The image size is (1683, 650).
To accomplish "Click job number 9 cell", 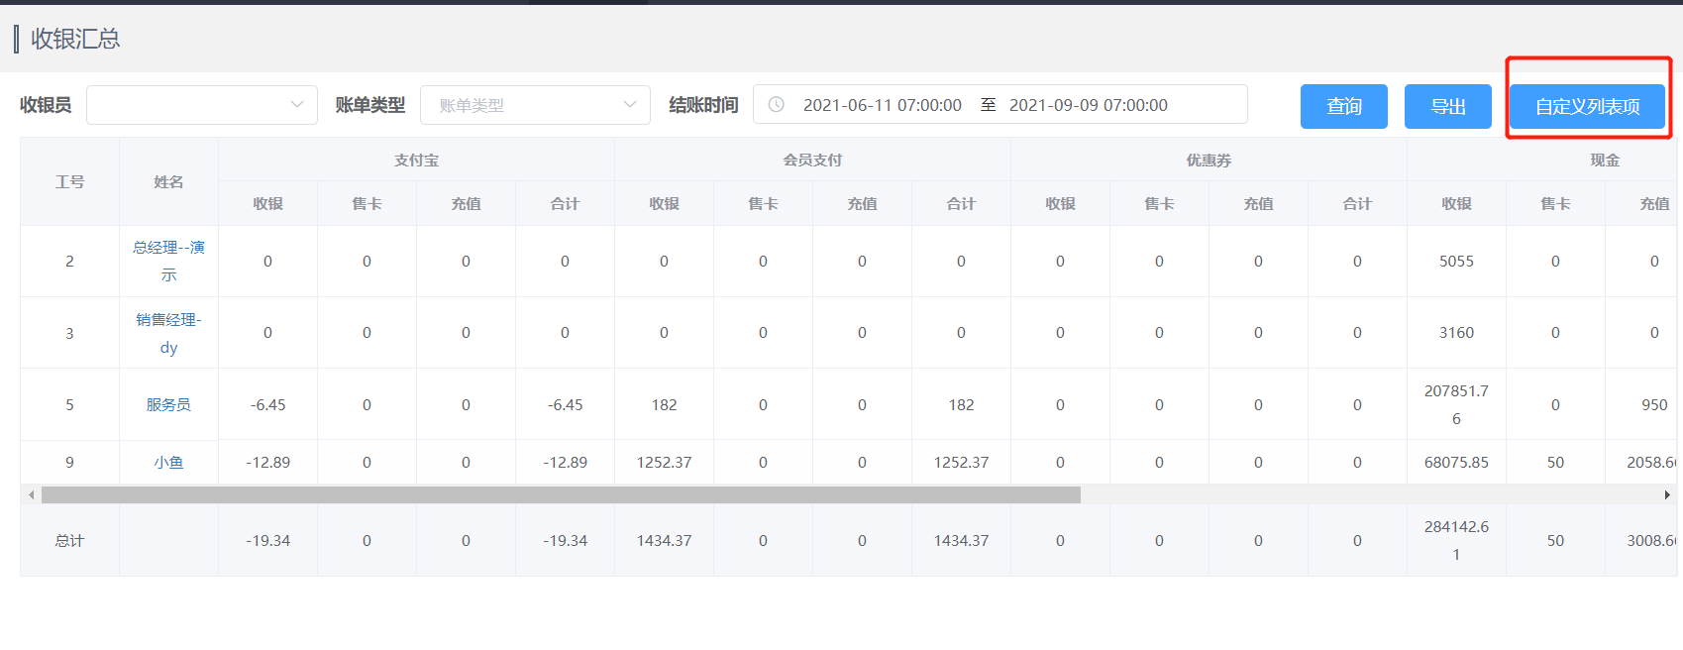I will (x=69, y=462).
